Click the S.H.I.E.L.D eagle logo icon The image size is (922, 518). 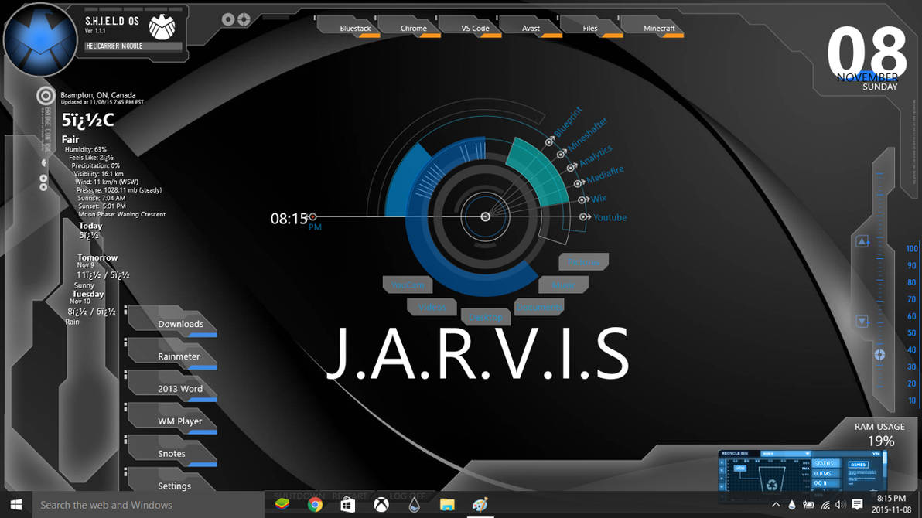point(162,26)
